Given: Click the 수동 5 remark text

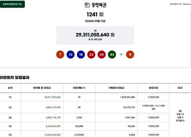Looking at the screenshot, I should 180,117.
